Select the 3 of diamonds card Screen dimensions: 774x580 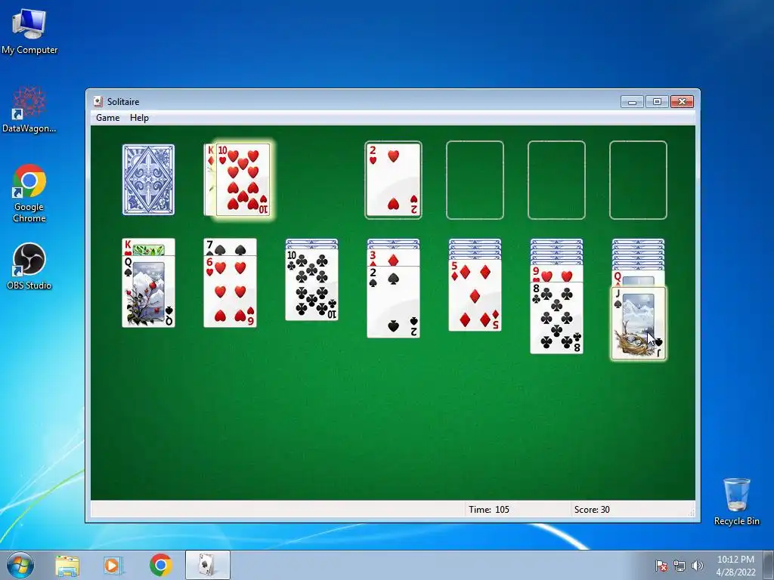pos(393,258)
